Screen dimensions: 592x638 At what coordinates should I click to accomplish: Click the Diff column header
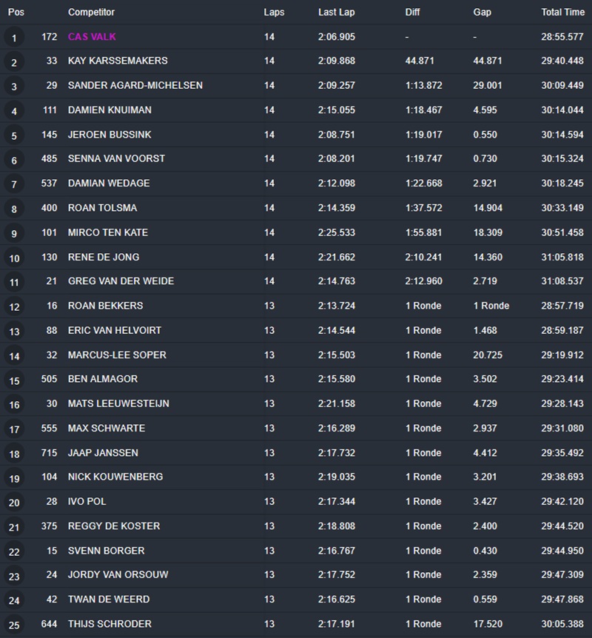coord(412,13)
